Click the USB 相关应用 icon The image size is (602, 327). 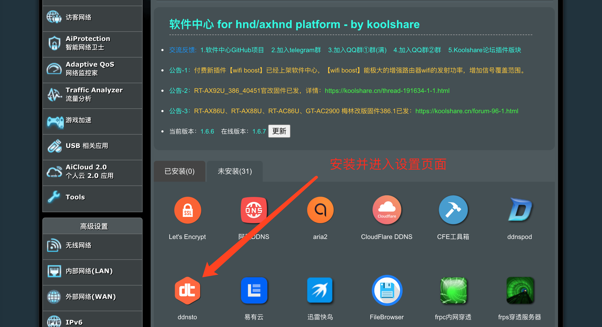click(55, 146)
